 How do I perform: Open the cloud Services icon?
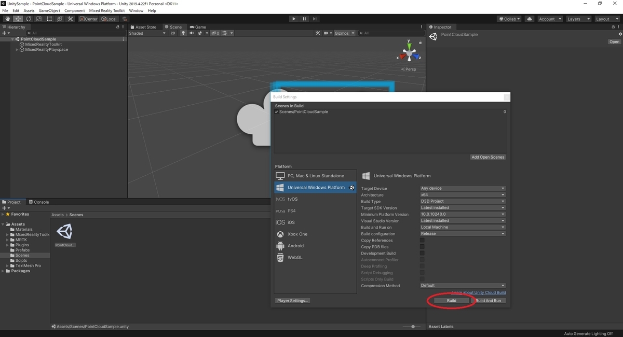pos(530,19)
